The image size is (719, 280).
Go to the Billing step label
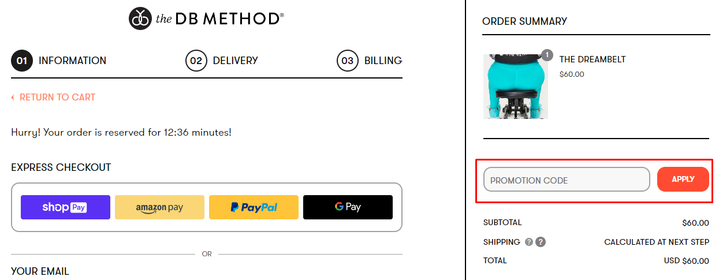pyautogui.click(x=383, y=61)
